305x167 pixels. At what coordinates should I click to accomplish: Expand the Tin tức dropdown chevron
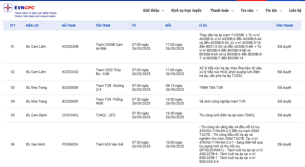point(281,11)
